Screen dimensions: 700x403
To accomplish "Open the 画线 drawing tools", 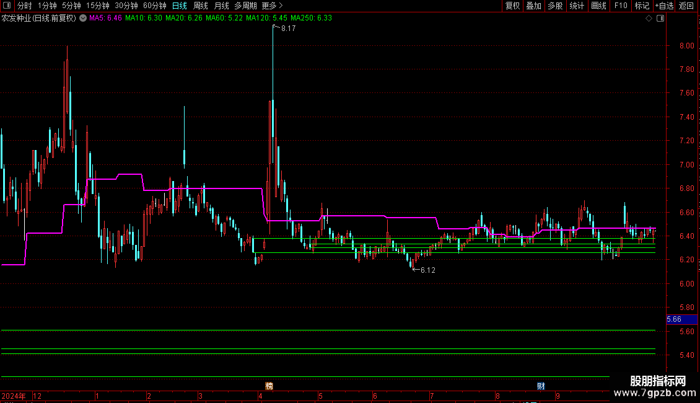I will 598,6.
